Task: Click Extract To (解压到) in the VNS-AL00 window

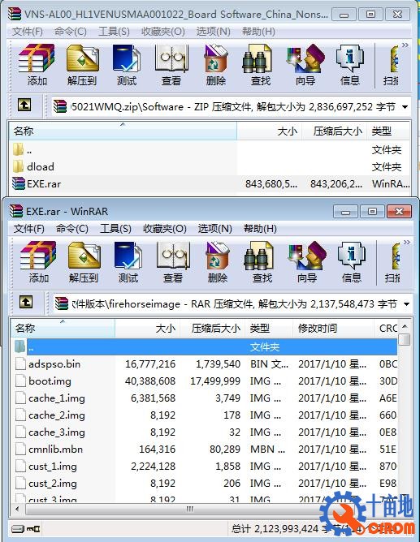Action: click(x=82, y=65)
